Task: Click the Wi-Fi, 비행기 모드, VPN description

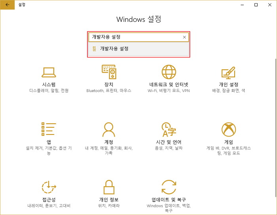Action: (x=169, y=90)
